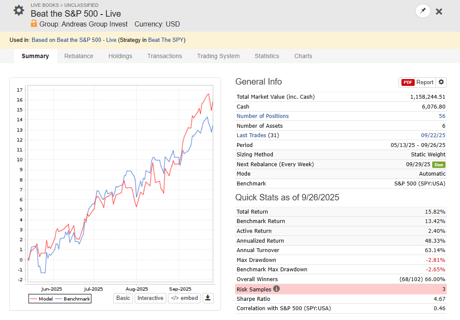This screenshot has width=460, height=320.
Task: Click the Annual Turnover 63.14% value
Action: click(435, 250)
